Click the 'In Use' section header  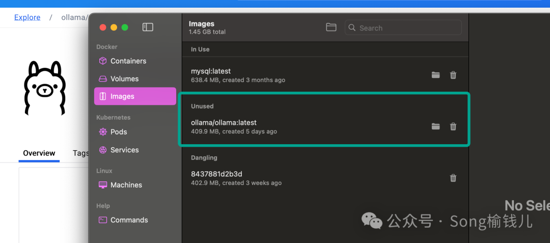coord(200,49)
